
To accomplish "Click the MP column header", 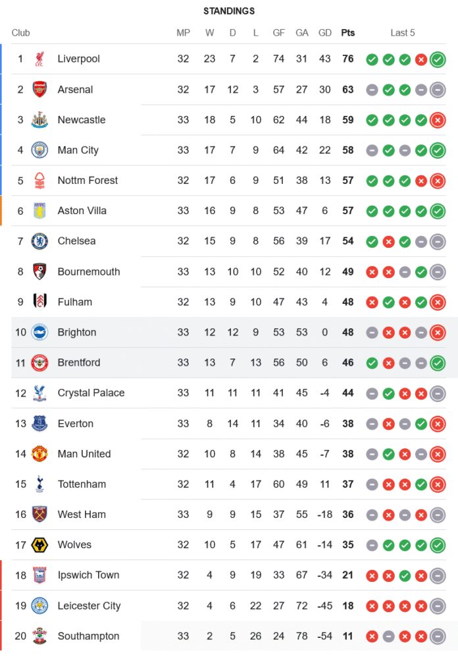I will coord(183,33).
